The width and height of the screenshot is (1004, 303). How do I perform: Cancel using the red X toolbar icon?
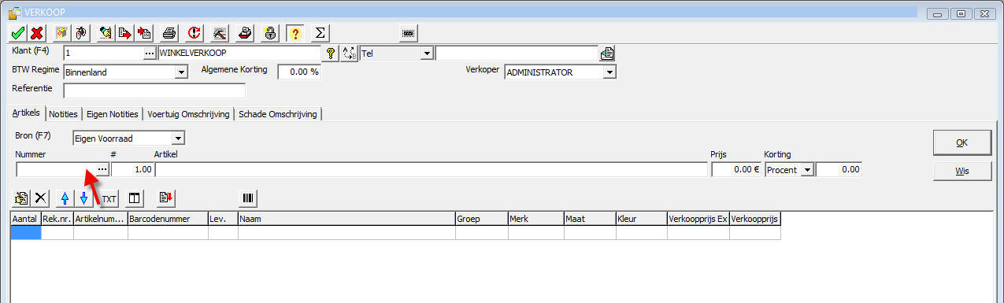(36, 33)
